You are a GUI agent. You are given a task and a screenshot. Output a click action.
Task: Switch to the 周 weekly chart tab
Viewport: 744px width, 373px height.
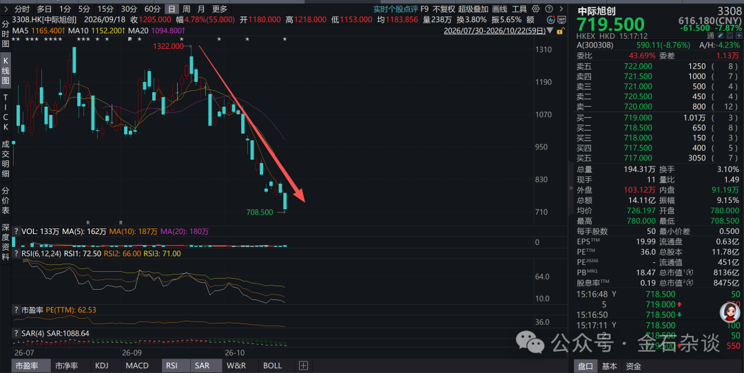point(187,8)
